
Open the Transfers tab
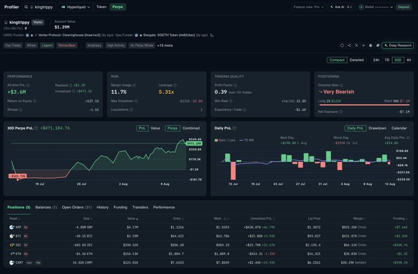coord(140,208)
